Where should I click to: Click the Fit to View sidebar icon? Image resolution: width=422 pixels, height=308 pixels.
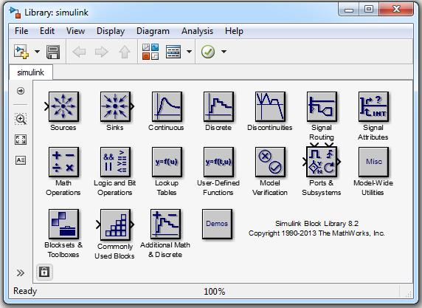click(21, 140)
